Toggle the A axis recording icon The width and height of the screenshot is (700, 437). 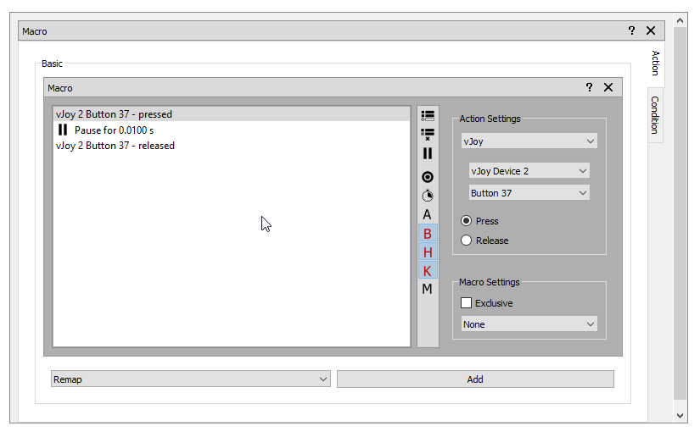coord(428,215)
